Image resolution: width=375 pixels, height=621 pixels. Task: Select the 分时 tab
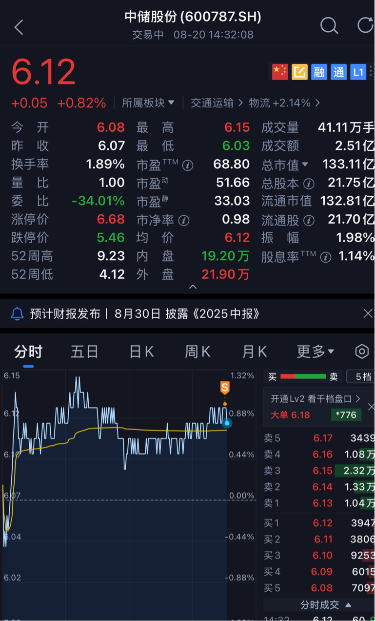click(28, 352)
